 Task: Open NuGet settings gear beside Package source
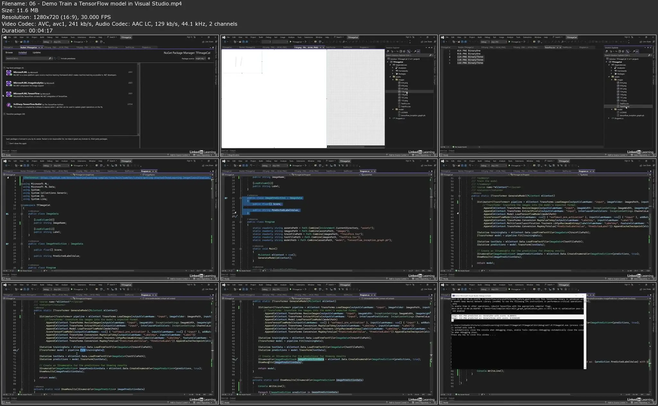click(209, 59)
